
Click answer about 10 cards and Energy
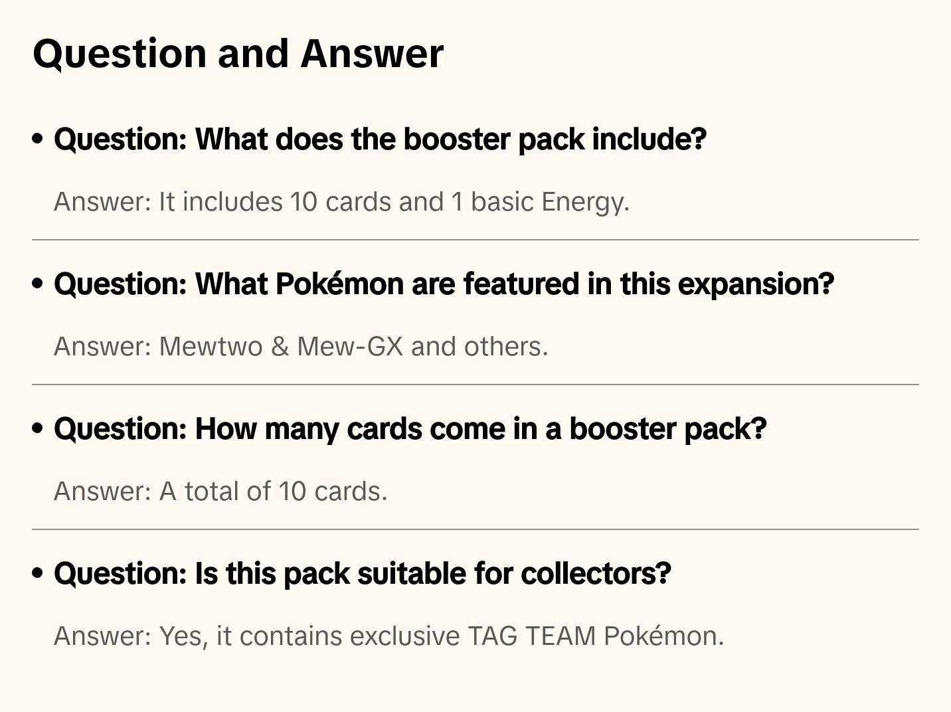341,202
